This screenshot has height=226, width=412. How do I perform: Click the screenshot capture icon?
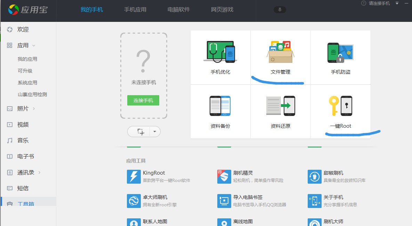click(140, 132)
